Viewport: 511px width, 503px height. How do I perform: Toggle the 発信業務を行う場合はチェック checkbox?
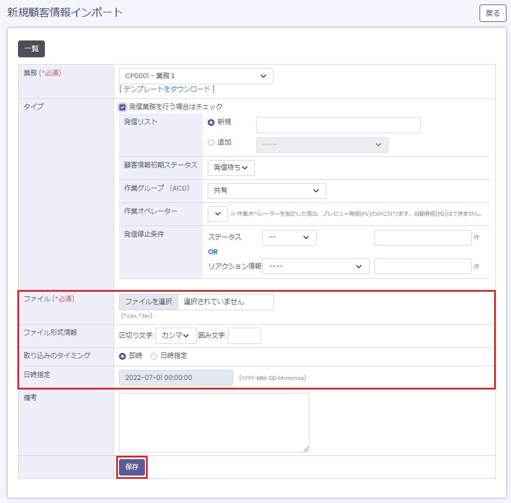coord(122,107)
